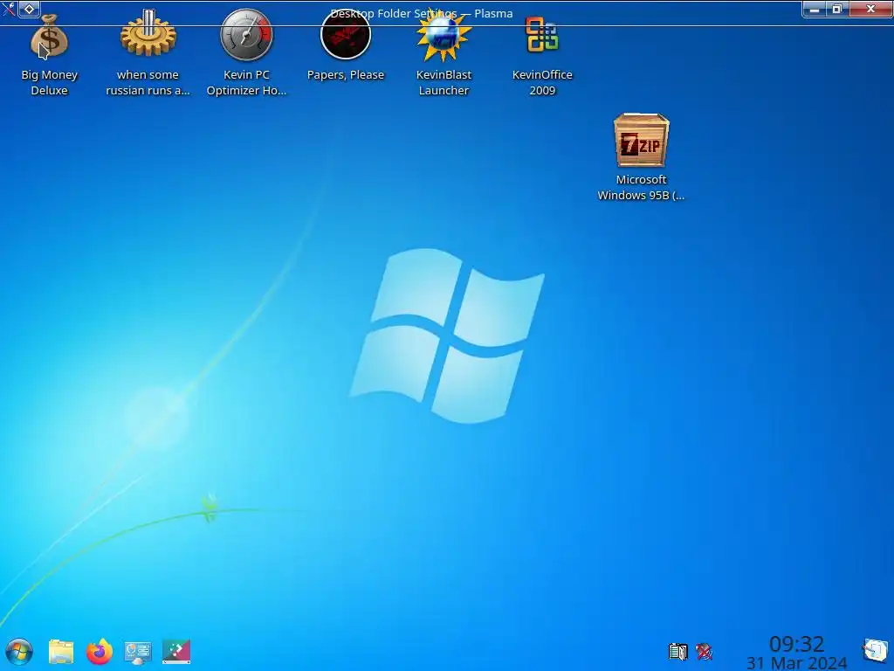894x671 pixels.
Task: Select the Papers, Please desktop icon
Action: pyautogui.click(x=346, y=35)
